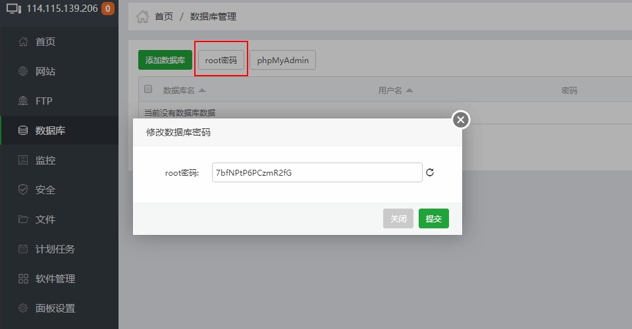
Task: Click the root密码: label in the dialog
Action: coord(182,173)
